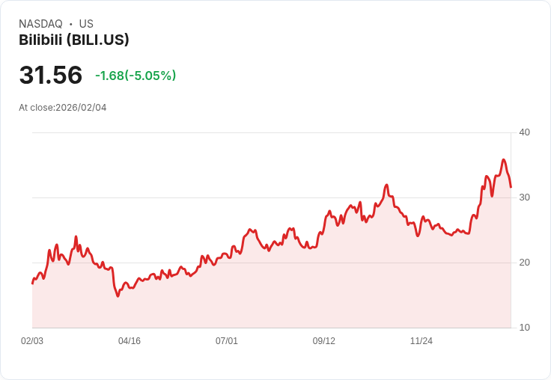Screen dimensions: 551x380
Task: Click the 10 price axis label
Action: coord(524,328)
